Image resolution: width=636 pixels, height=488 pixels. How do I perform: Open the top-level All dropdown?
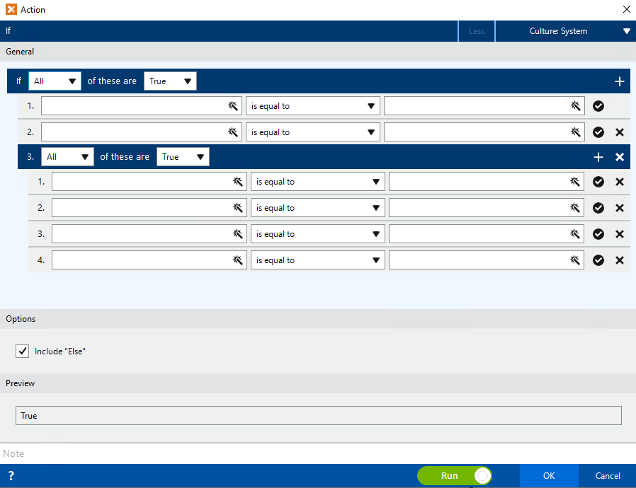tap(55, 81)
